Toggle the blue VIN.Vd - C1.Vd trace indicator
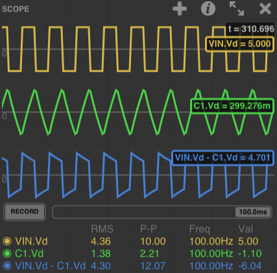The width and height of the screenshot is (277, 273). click(x=7, y=266)
